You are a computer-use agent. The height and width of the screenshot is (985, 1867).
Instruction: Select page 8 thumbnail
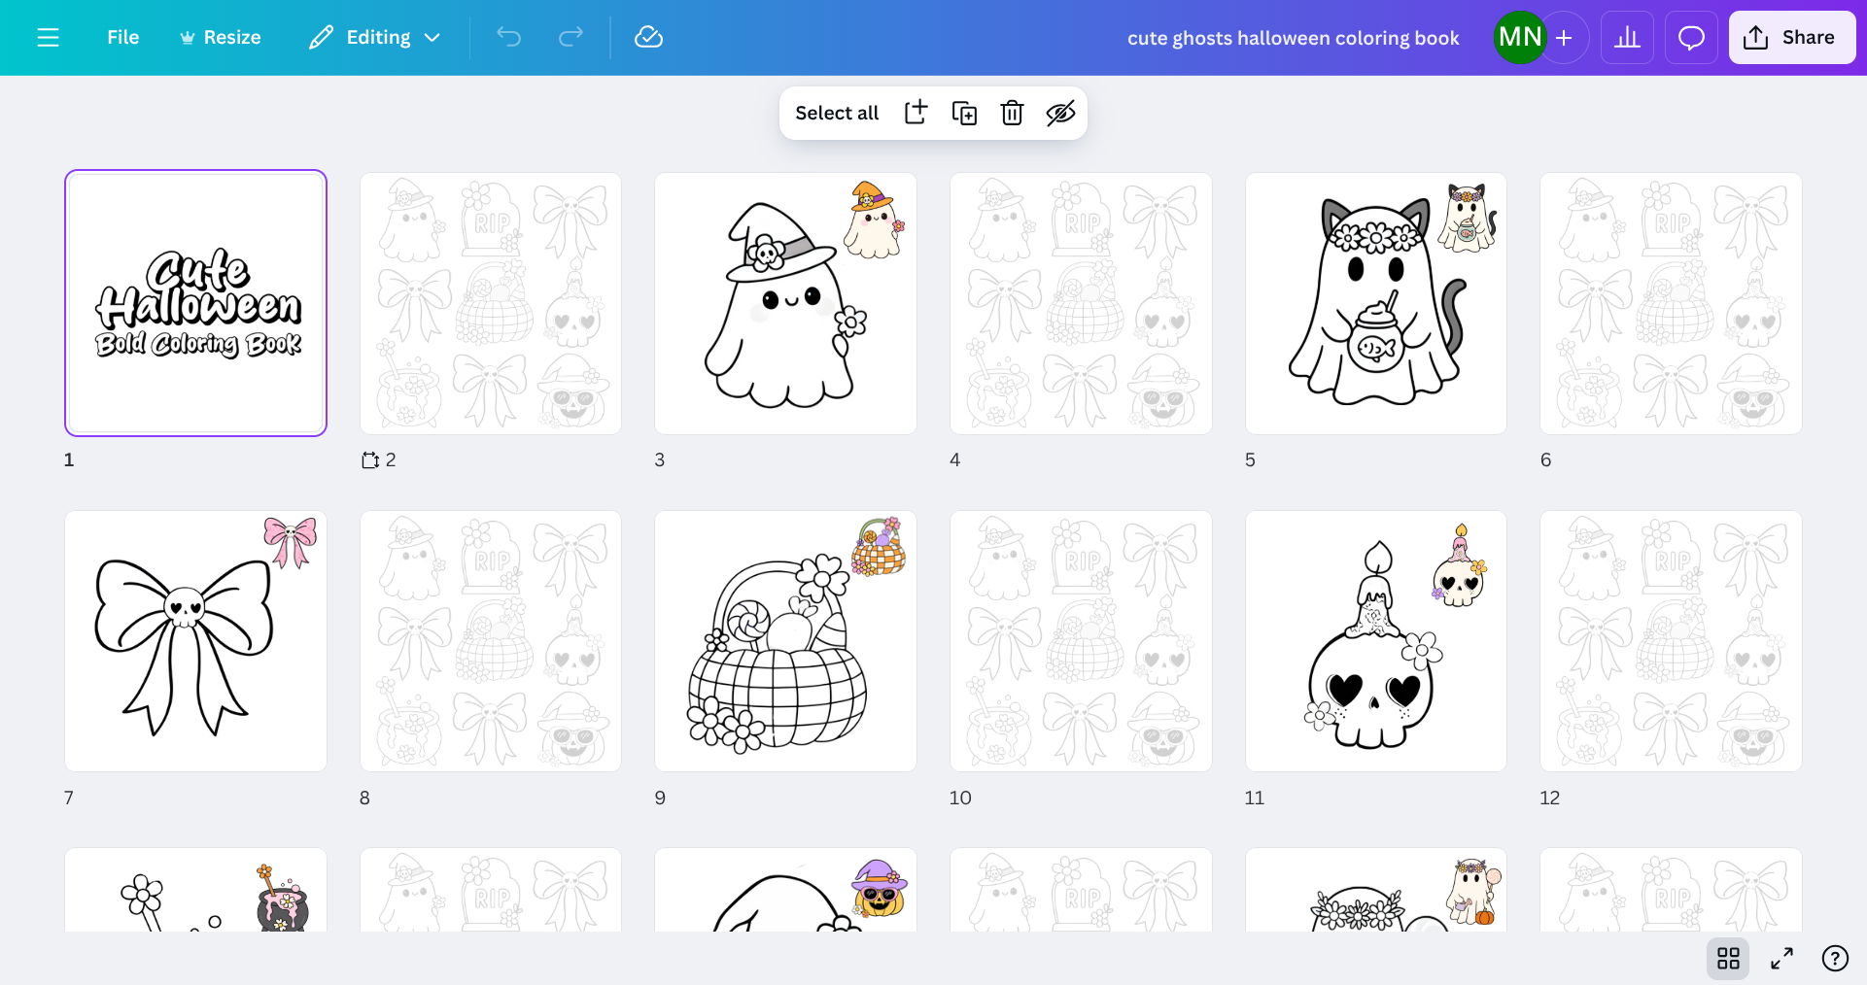coord(491,641)
